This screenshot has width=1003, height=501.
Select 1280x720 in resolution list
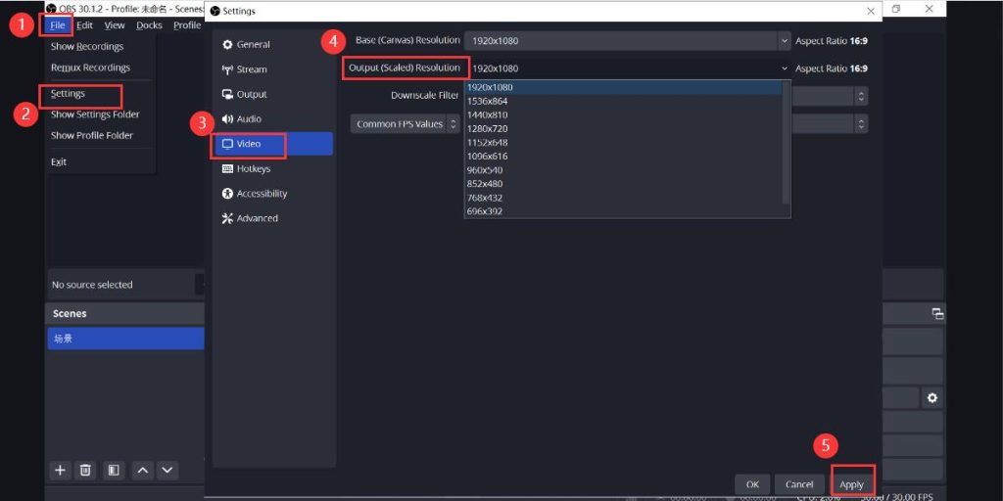[x=623, y=129]
